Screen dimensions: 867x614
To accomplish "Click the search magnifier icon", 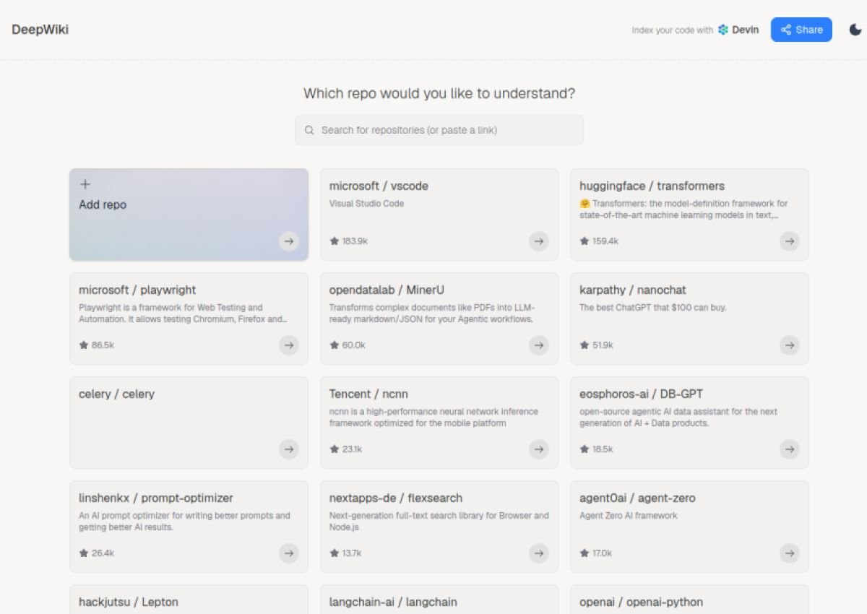I will click(x=309, y=130).
